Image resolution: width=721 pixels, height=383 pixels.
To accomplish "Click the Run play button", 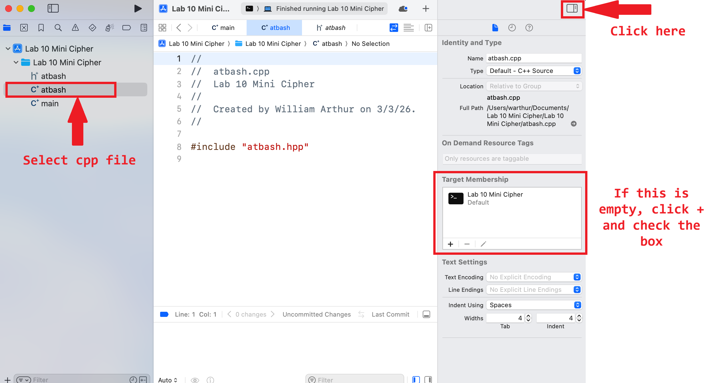I will (x=138, y=9).
